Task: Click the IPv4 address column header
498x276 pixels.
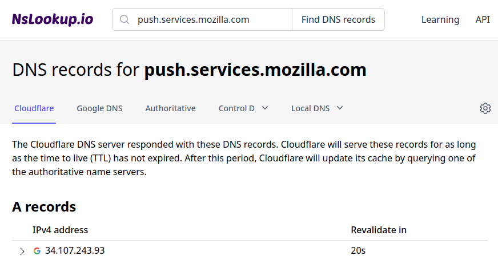Action: click(60, 230)
